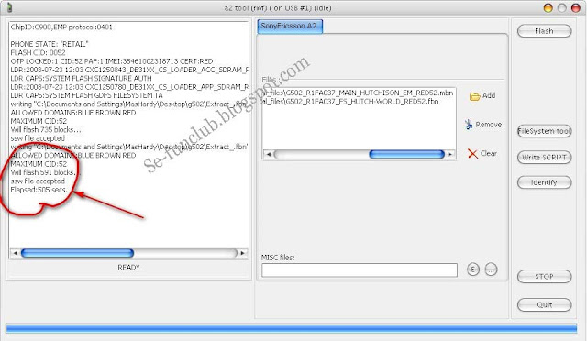Click the orange minimize window button

548,8
